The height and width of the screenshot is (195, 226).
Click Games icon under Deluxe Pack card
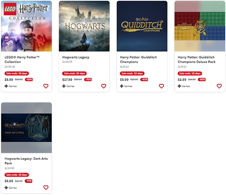(179, 86)
